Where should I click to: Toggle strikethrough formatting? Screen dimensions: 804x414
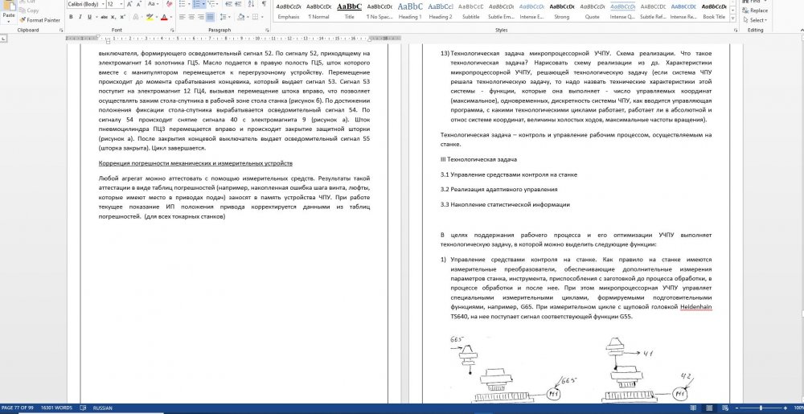(x=105, y=17)
